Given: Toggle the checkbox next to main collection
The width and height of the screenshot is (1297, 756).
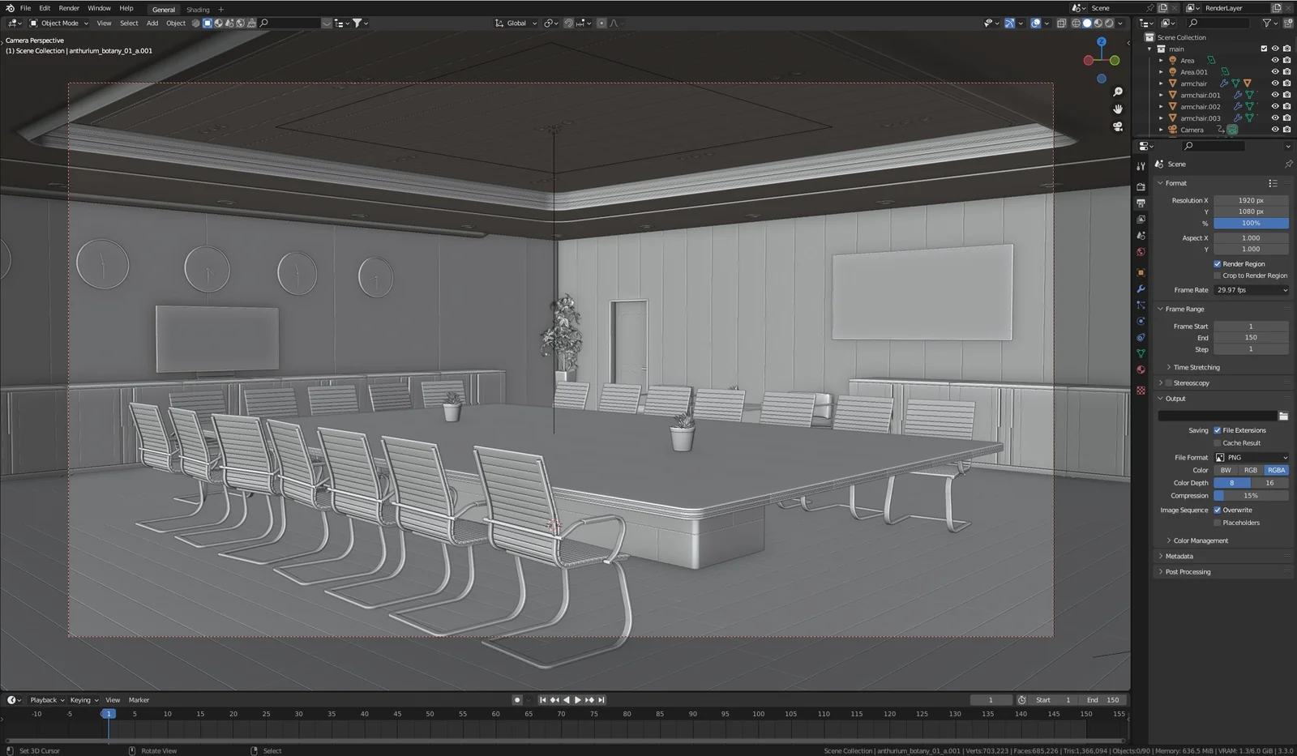Looking at the screenshot, I should (x=1263, y=49).
